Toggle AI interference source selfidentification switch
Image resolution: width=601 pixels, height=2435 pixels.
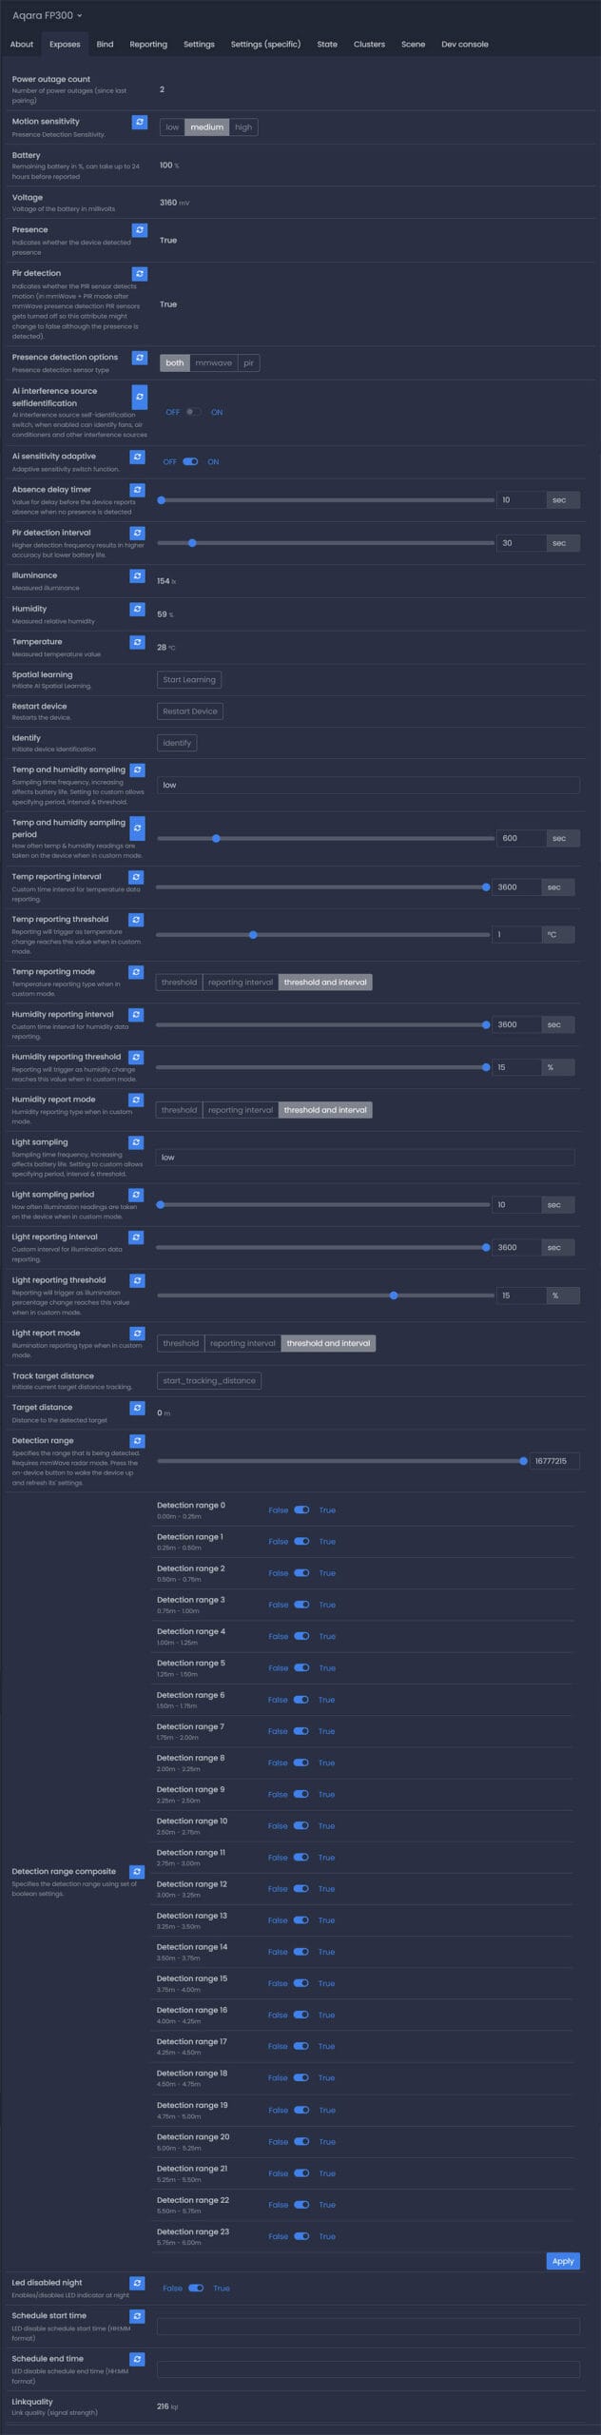click(x=193, y=412)
